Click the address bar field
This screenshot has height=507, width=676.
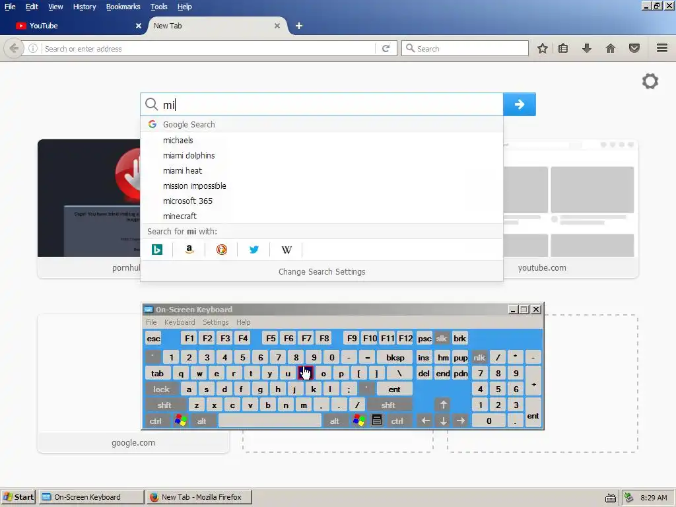(209, 48)
